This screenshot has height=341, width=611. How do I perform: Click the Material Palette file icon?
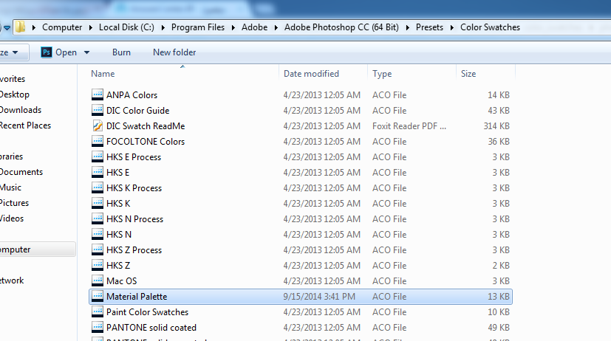[x=98, y=297]
